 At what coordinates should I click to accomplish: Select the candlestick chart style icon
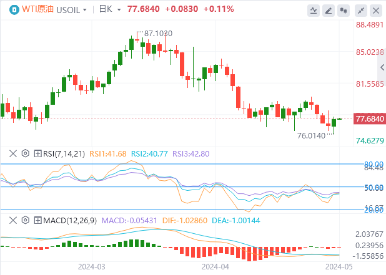[344, 10]
